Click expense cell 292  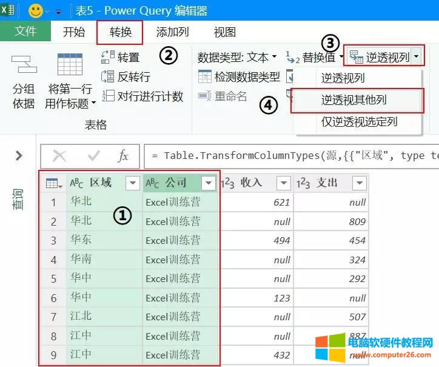331,279
